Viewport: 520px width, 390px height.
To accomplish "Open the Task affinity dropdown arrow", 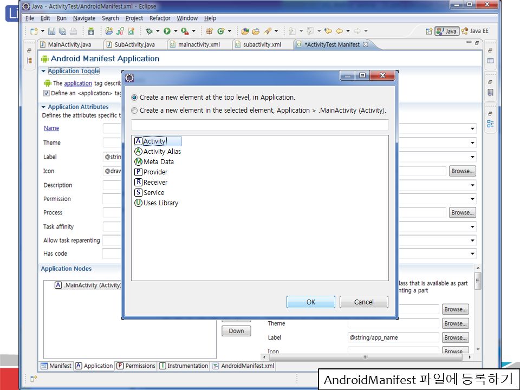I will 472,227.
